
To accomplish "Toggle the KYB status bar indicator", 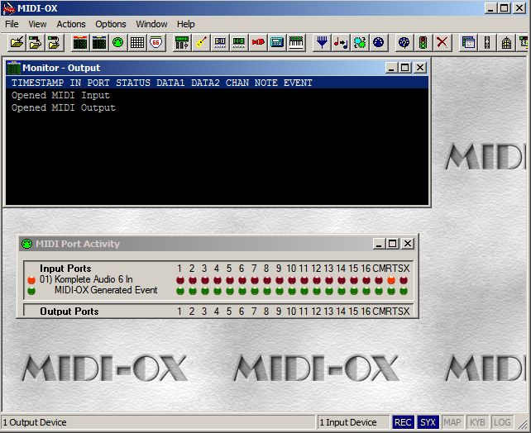I will [x=477, y=422].
